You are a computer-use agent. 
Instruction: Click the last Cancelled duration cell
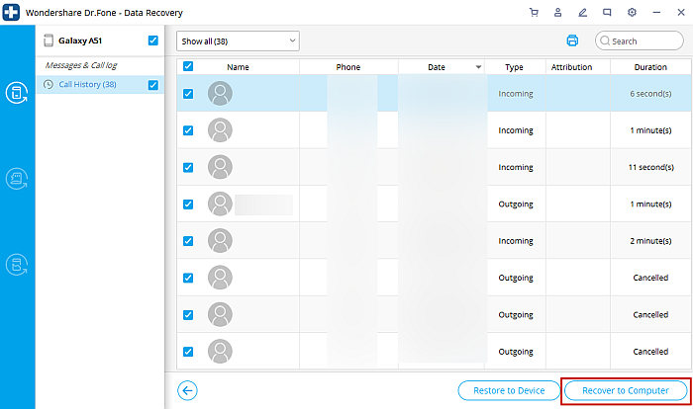coord(650,352)
